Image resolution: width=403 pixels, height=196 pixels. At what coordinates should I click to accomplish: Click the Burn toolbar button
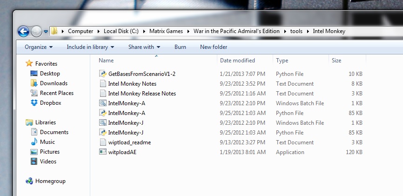click(180, 47)
